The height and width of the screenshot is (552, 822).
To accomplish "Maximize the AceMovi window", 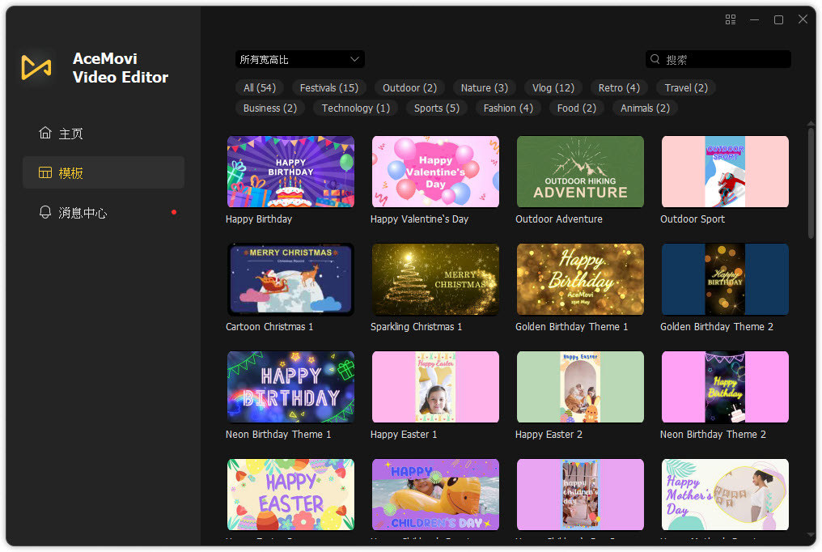I will (778, 19).
